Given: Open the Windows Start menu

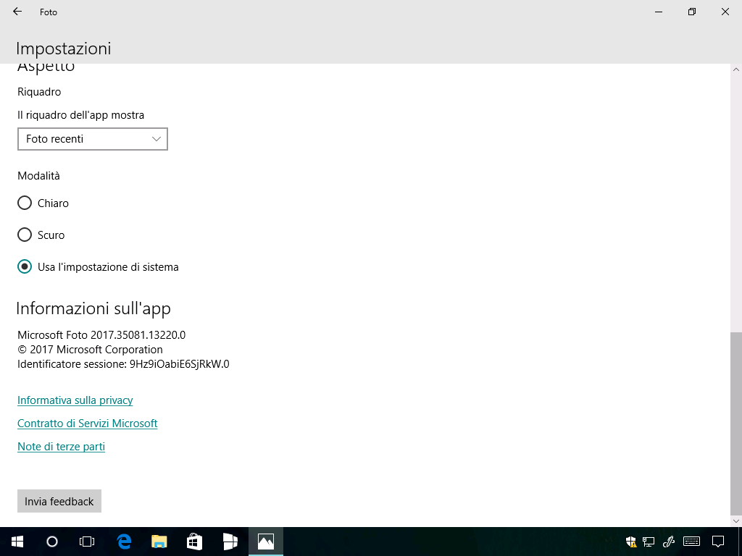Looking at the screenshot, I should [x=17, y=542].
